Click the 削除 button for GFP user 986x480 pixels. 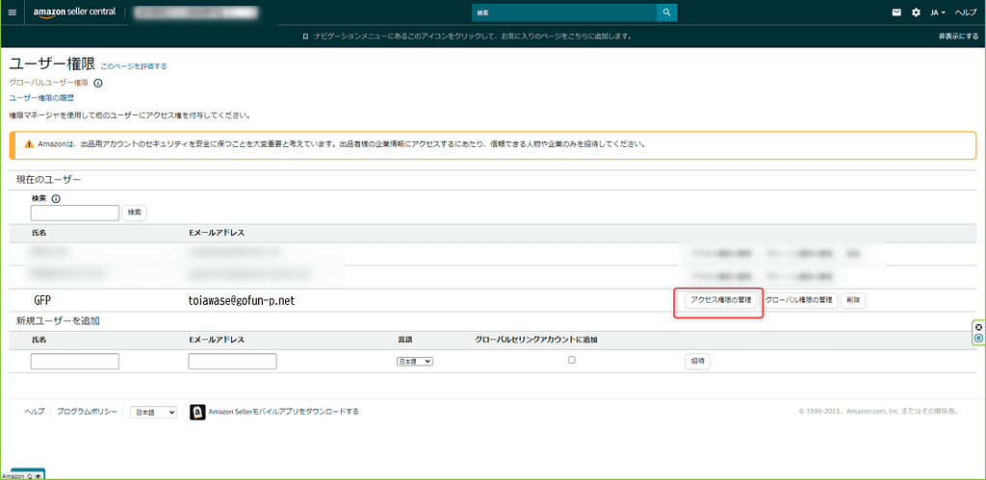853,300
